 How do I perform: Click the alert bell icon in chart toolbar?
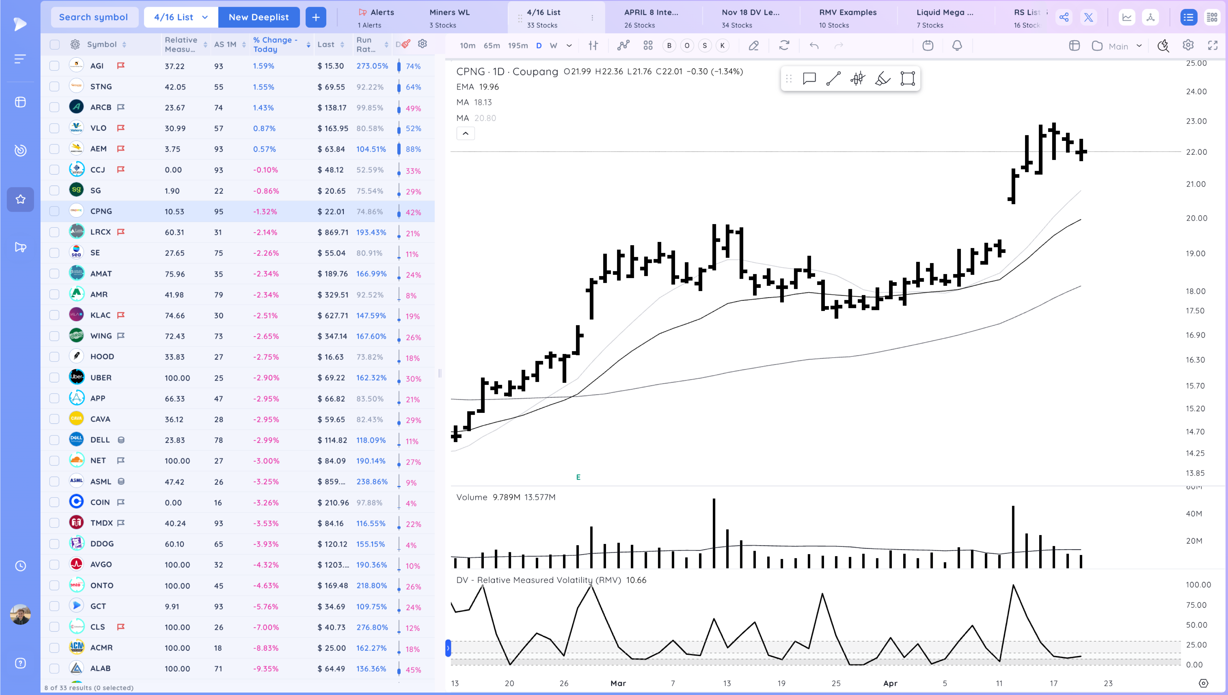coord(957,45)
